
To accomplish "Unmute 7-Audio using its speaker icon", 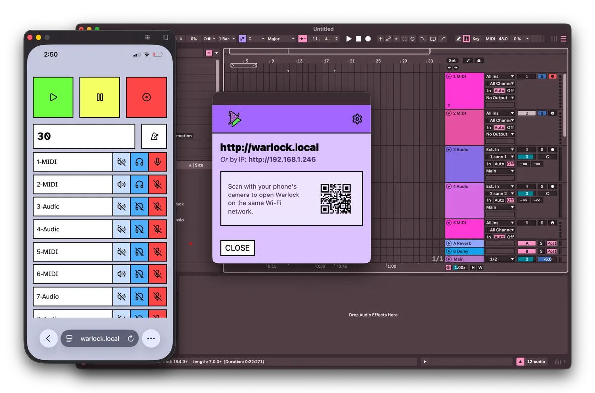I will (121, 296).
